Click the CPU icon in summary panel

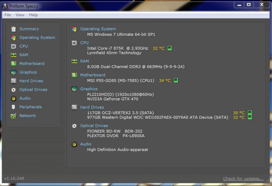(75, 43)
